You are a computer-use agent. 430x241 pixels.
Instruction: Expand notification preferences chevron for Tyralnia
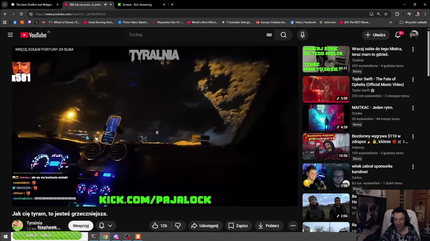(x=110, y=226)
